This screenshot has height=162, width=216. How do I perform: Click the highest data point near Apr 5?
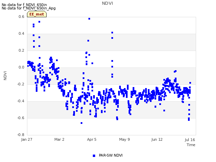pyautogui.click(x=89, y=19)
